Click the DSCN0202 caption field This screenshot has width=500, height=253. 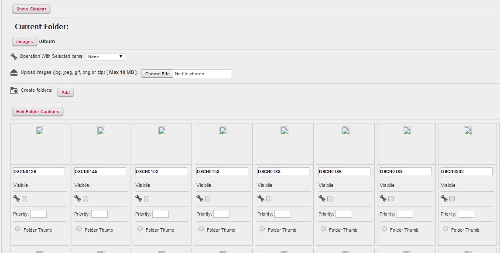click(466, 171)
